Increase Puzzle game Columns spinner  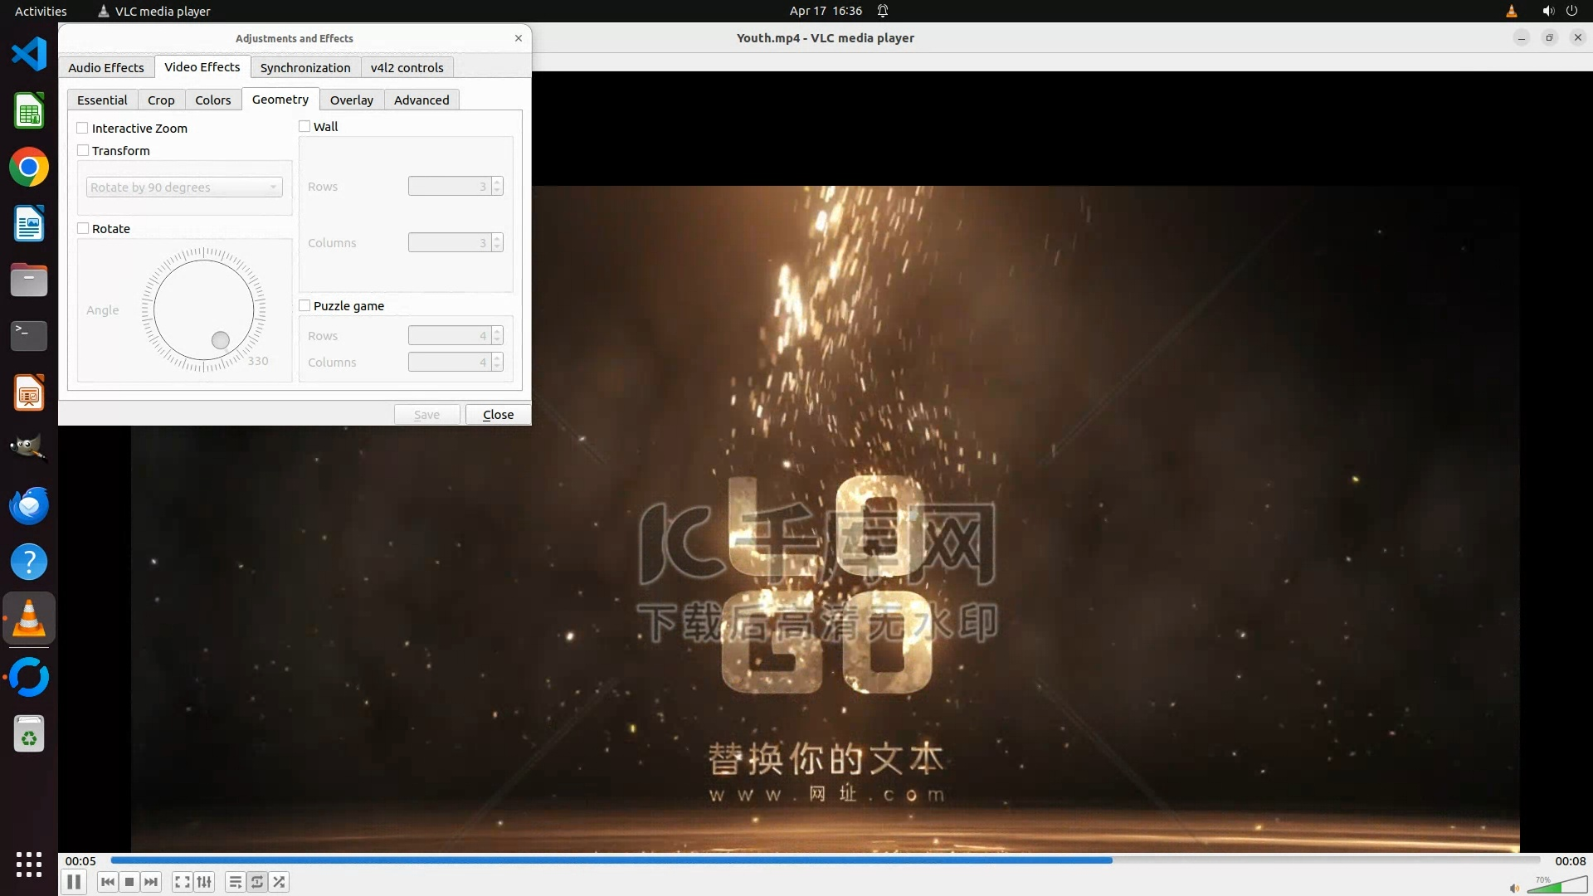tap(497, 358)
